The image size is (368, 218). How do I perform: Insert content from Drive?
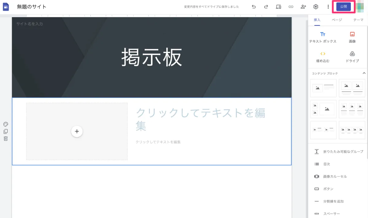[352, 56]
